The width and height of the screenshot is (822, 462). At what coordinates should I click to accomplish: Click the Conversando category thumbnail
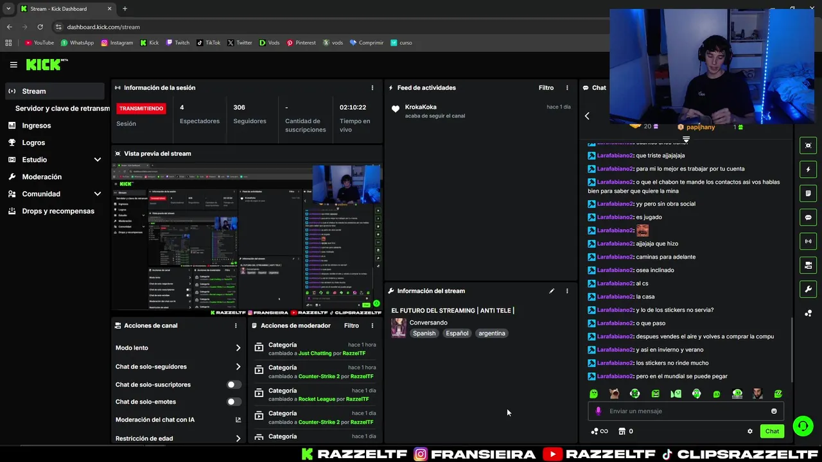tap(399, 328)
